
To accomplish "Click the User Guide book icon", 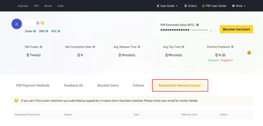I will [x=158, y=6].
